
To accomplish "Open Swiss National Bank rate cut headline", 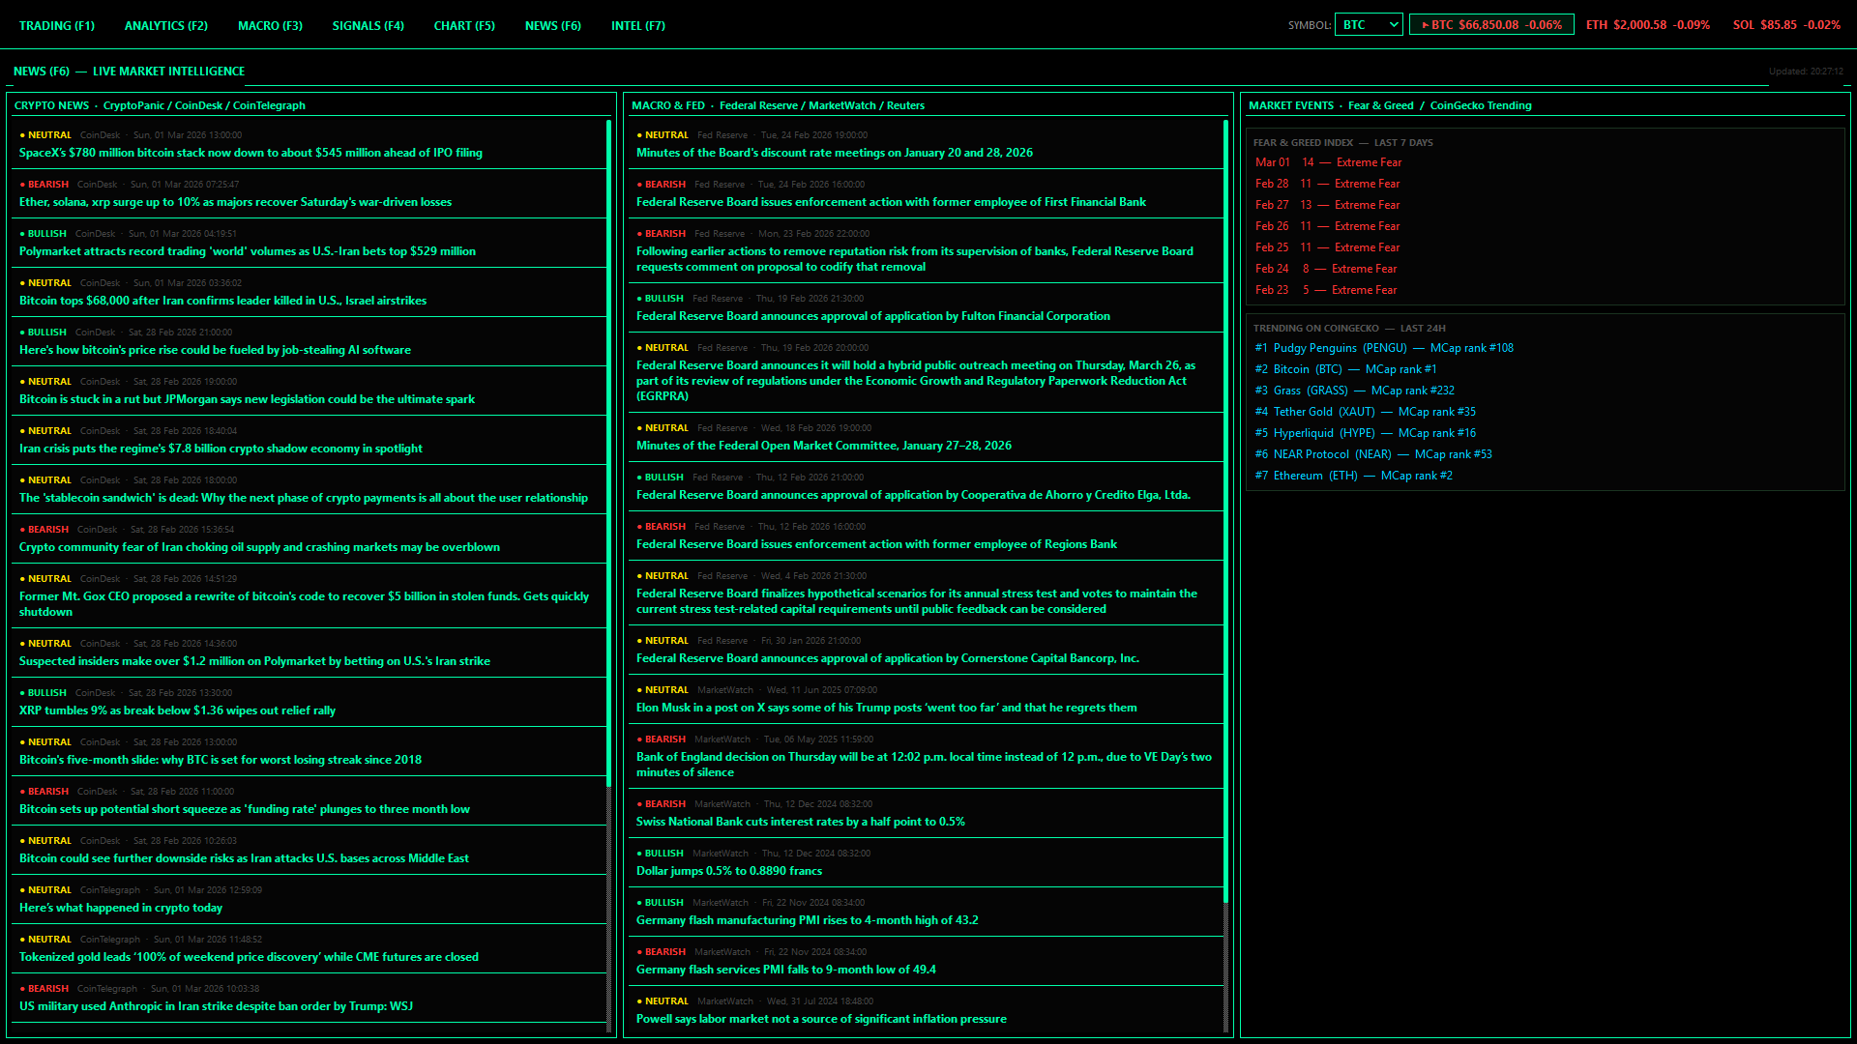I will 800,822.
